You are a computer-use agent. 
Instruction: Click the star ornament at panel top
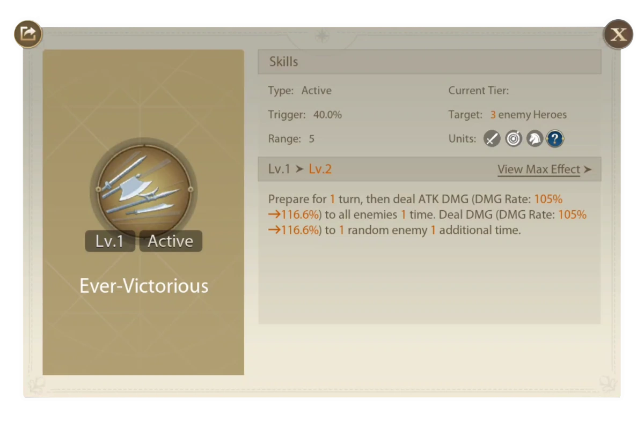322,36
